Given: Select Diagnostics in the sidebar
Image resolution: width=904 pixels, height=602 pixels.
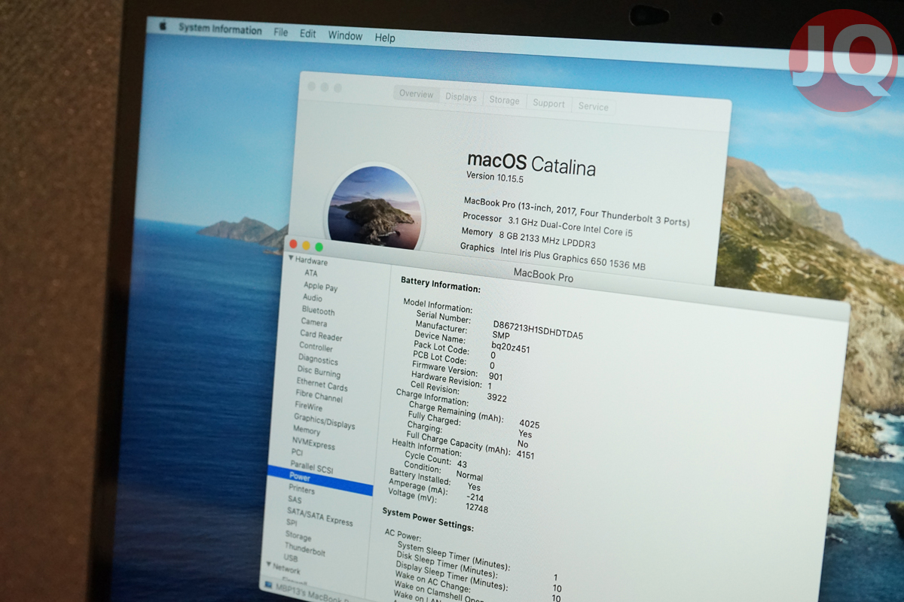Looking at the screenshot, I should (x=318, y=360).
